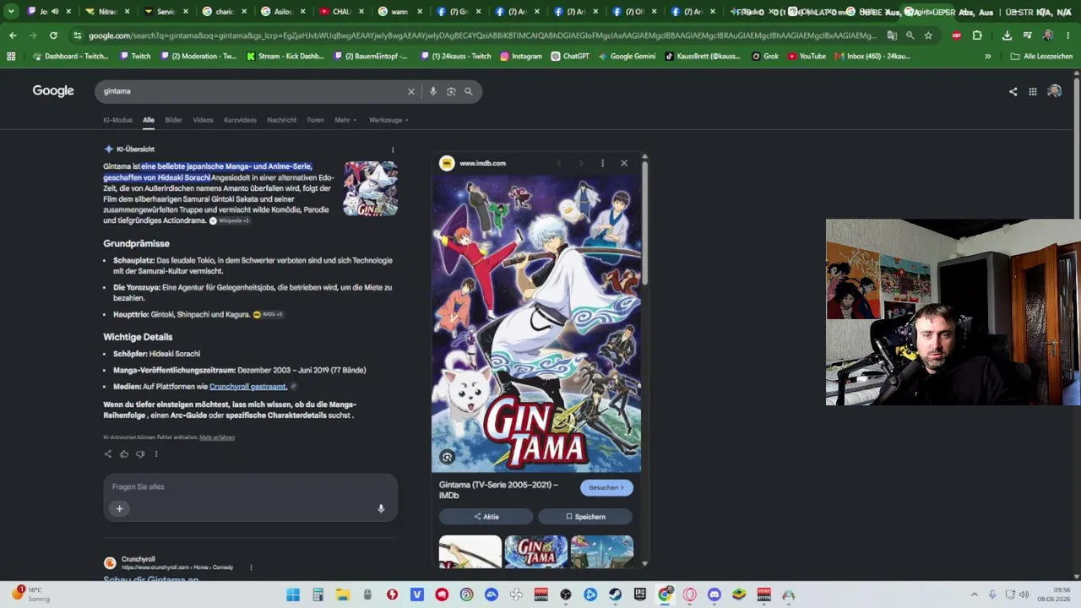Zoom options icon in address bar
The width and height of the screenshot is (1081, 608).
tap(910, 35)
